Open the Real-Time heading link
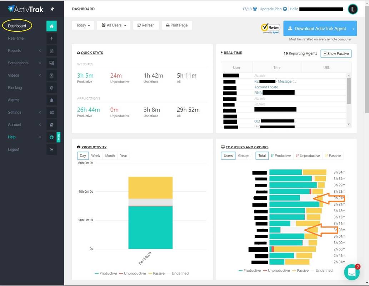Image resolution: width=369 pixels, height=286 pixels. click(233, 53)
